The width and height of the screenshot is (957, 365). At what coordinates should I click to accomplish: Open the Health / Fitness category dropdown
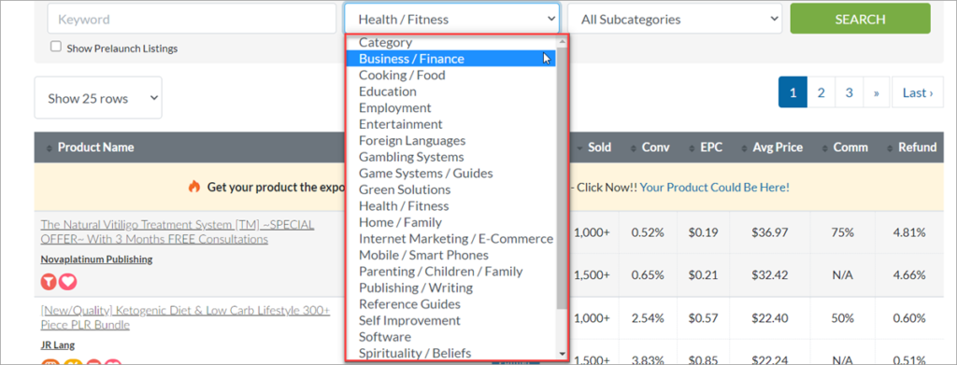point(451,19)
